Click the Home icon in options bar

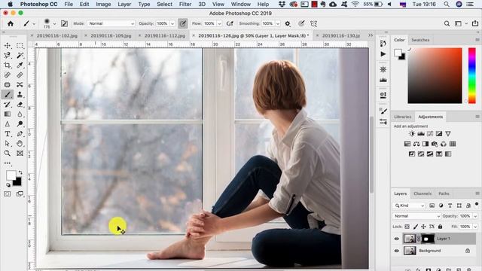pos(11,23)
